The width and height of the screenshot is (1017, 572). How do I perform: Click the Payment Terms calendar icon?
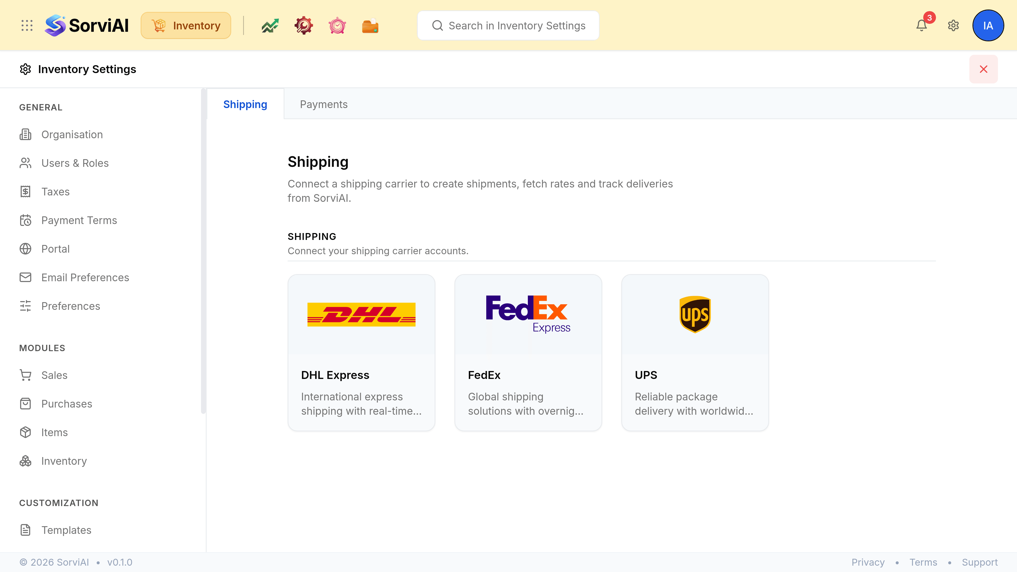(25, 220)
